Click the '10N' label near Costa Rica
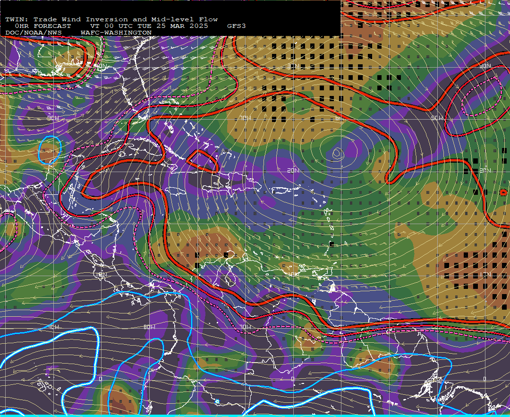The height and width of the screenshot is (417, 510). (x=101, y=274)
